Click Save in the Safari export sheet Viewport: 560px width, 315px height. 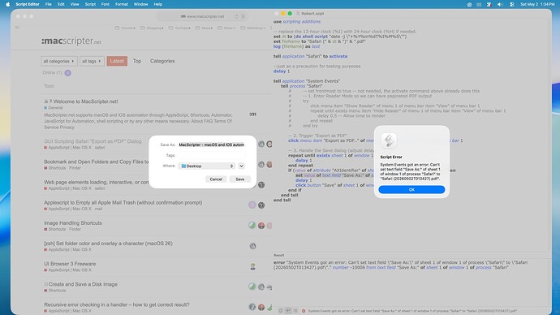[240, 179]
